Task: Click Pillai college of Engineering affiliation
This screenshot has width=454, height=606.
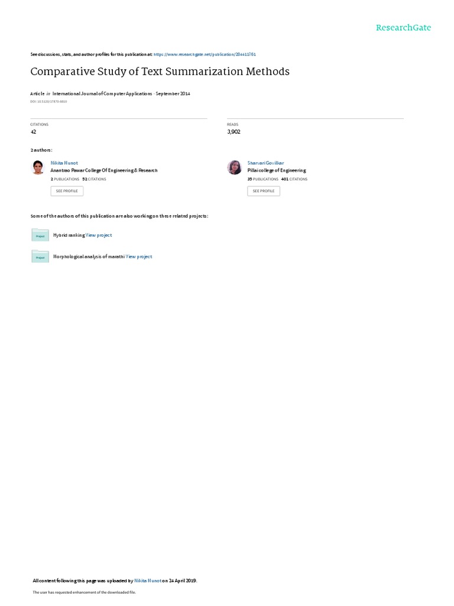Action: click(x=277, y=170)
